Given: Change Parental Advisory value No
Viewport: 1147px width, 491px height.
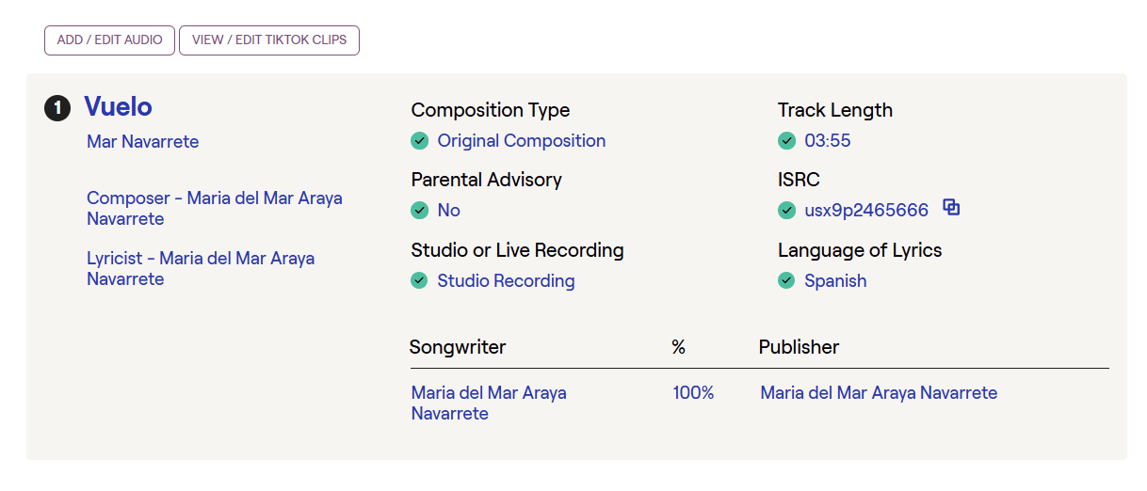Looking at the screenshot, I should pyautogui.click(x=448, y=211).
